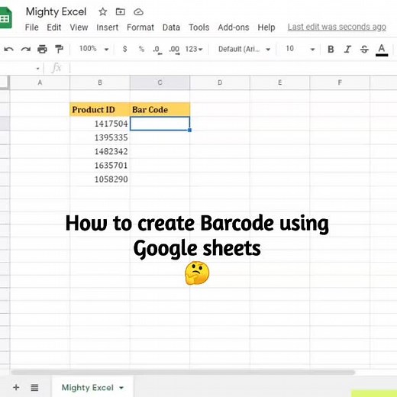Format selection as currency

124,49
